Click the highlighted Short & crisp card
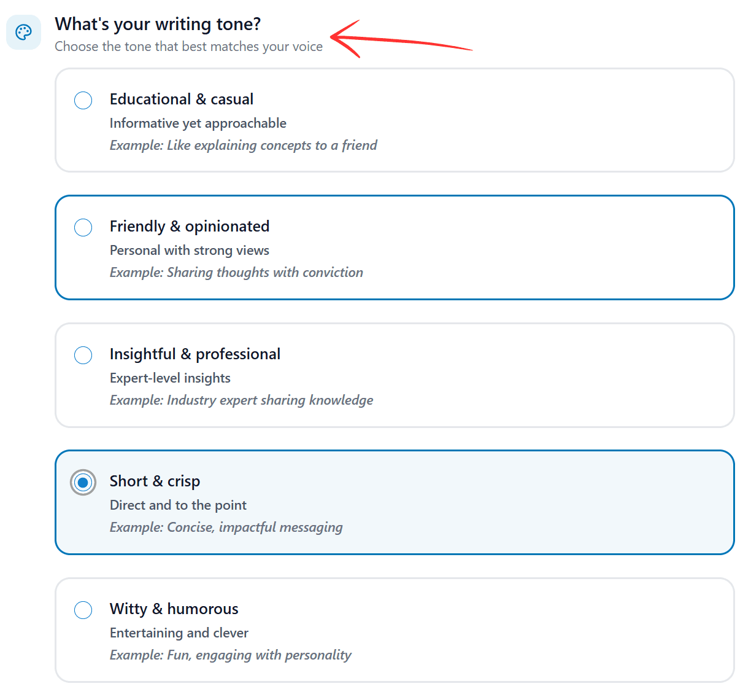 coord(395,502)
